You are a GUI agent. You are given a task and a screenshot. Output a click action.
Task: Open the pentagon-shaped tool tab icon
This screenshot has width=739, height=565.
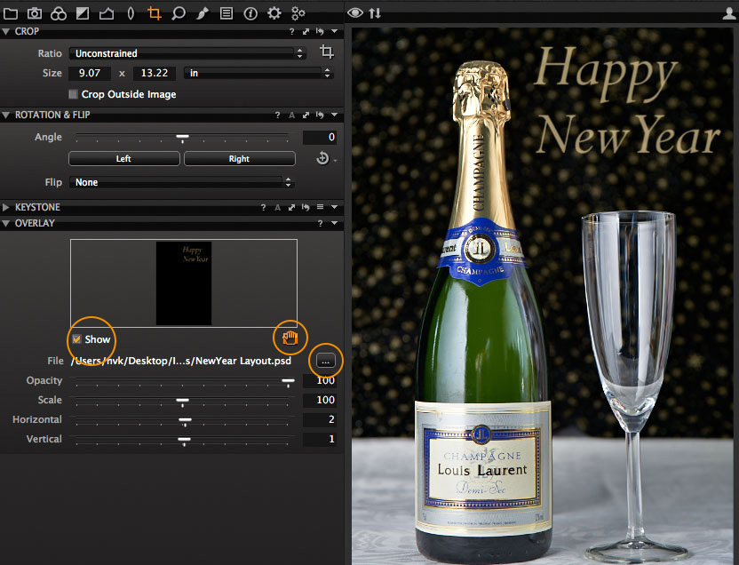tap(107, 13)
